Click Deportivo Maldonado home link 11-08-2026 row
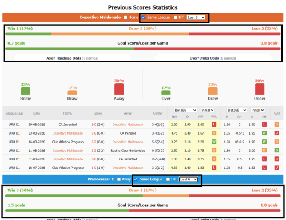 (x=67, y=151)
